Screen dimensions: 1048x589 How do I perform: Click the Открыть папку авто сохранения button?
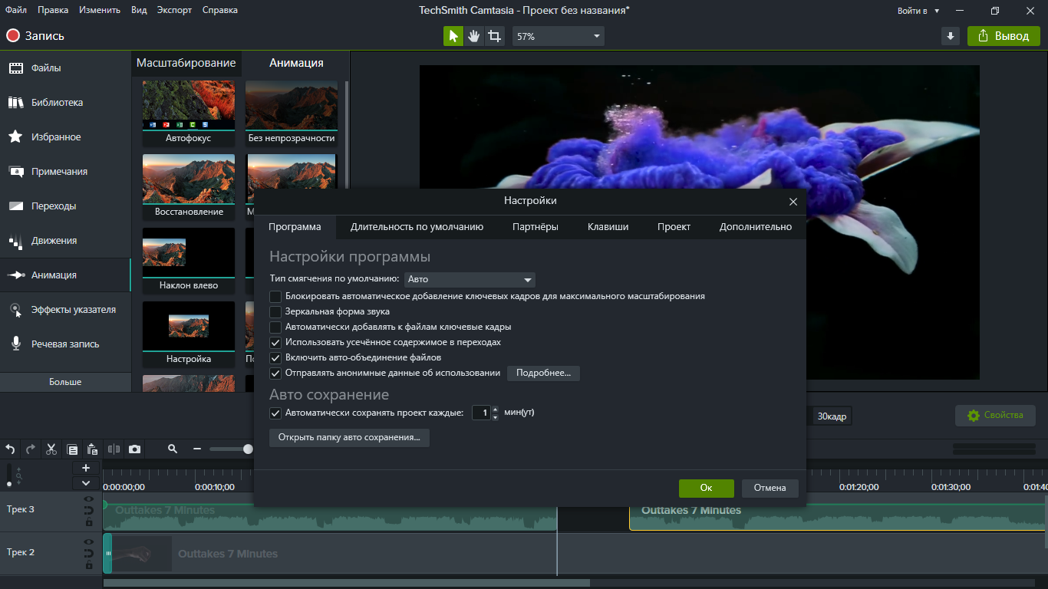pos(349,438)
